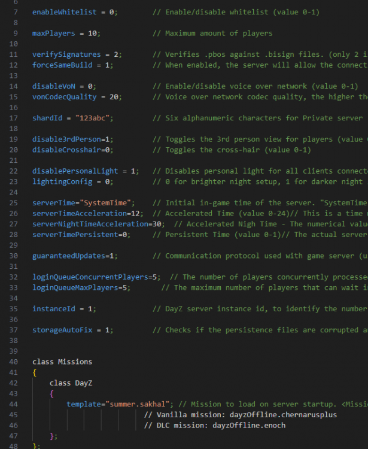Click the DLC mission comment line
This screenshot has height=449, width=368.
215,425
